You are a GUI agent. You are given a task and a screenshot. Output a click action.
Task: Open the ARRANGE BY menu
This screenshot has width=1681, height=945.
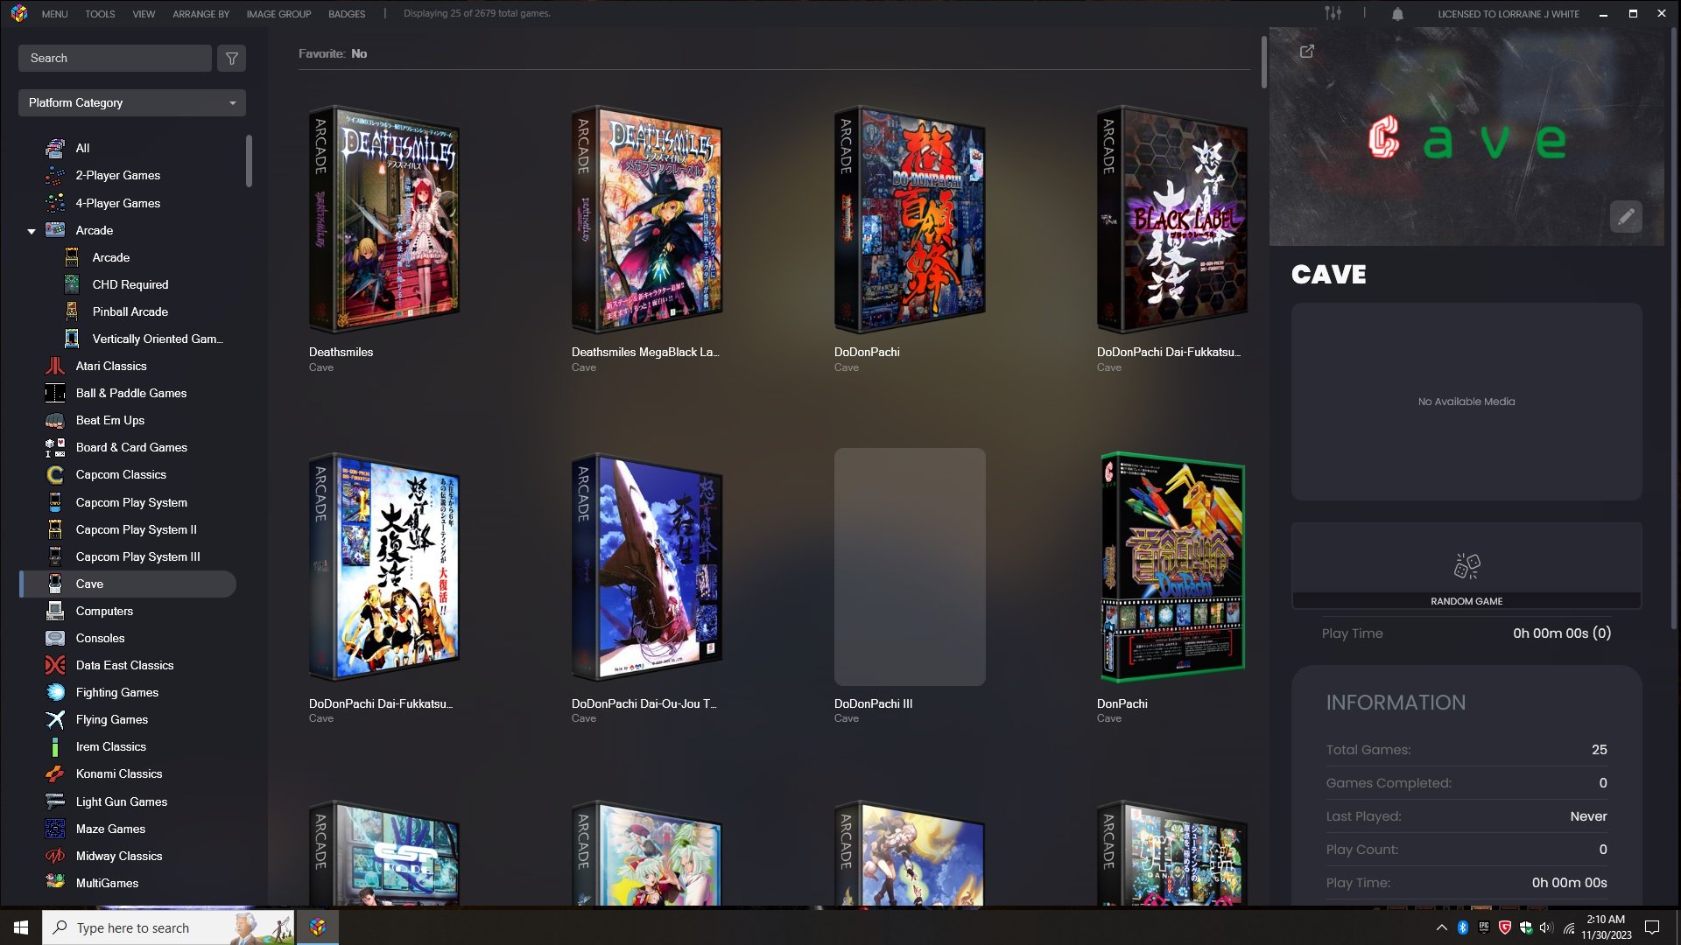click(200, 14)
